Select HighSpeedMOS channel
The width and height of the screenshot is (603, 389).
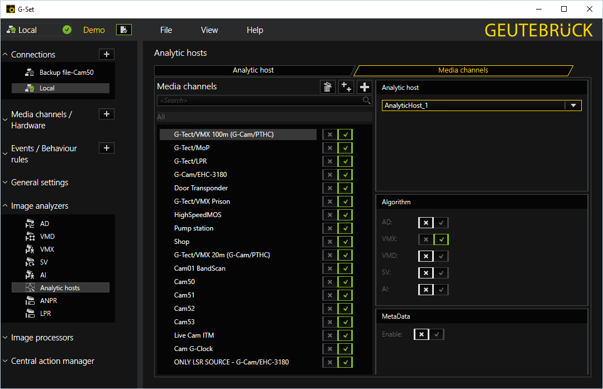coord(238,215)
